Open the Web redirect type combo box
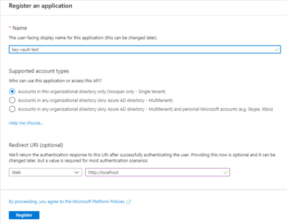 tap(45, 172)
